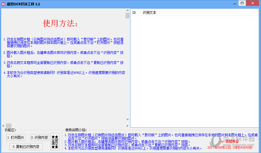This screenshot has width=261, height=153.
Task: Click instruction 2 about 识别内容 in image box
Action: [x=63, y=54]
